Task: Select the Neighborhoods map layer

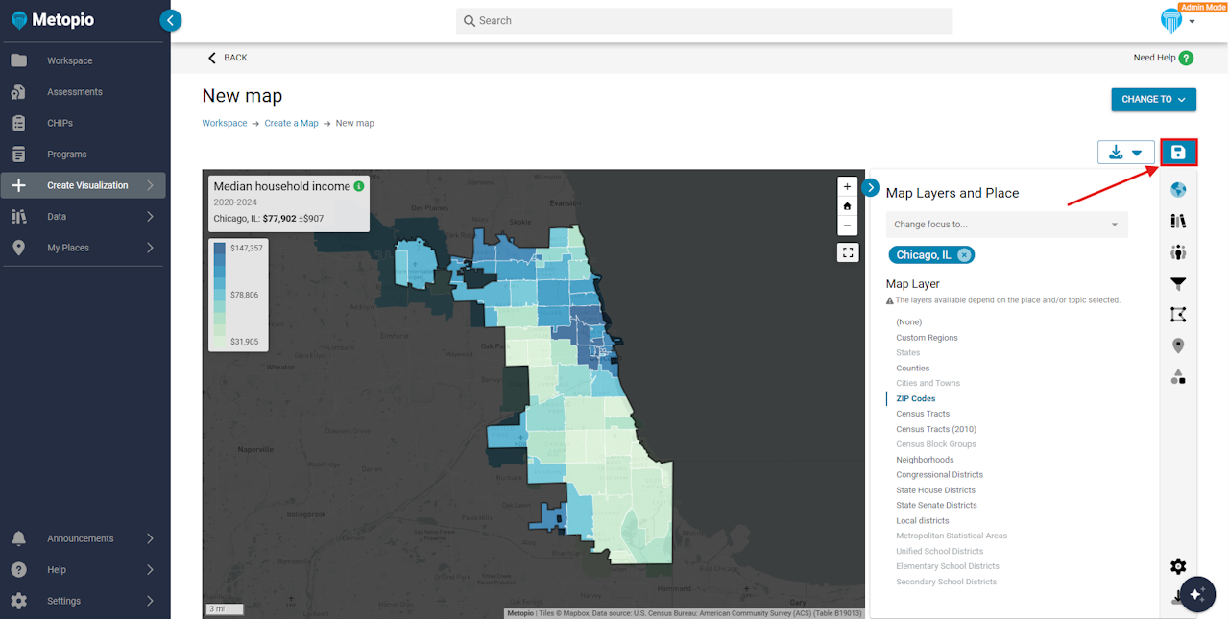Action: click(925, 460)
